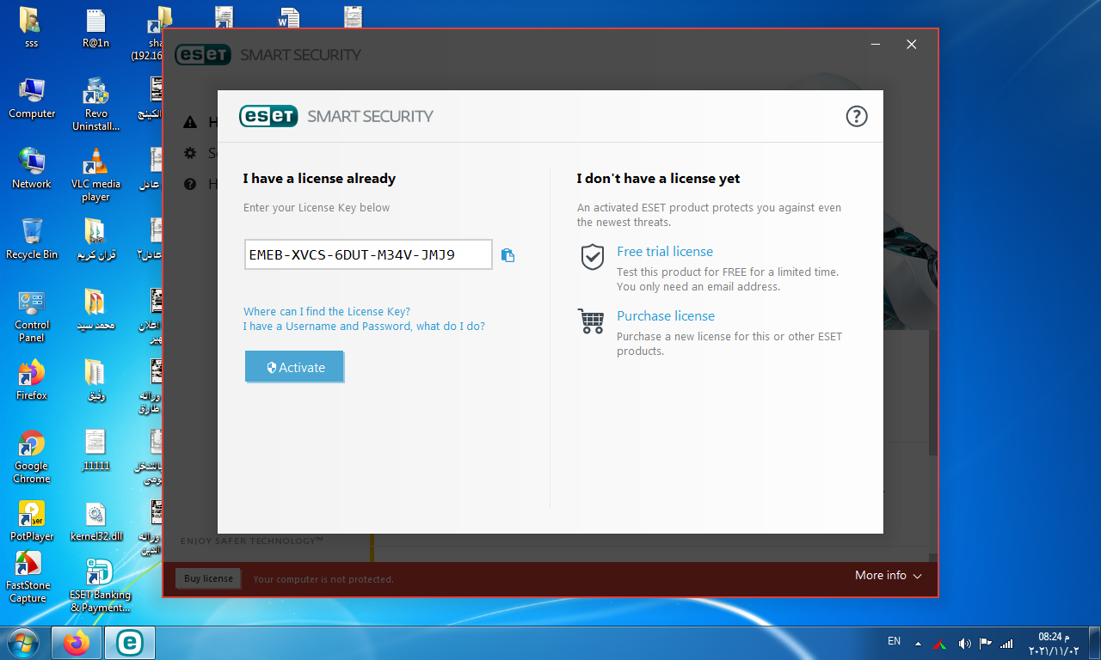The width and height of the screenshot is (1101, 660).
Task: Select the FastStone Capture desktop shortcut
Action: tap(28, 577)
